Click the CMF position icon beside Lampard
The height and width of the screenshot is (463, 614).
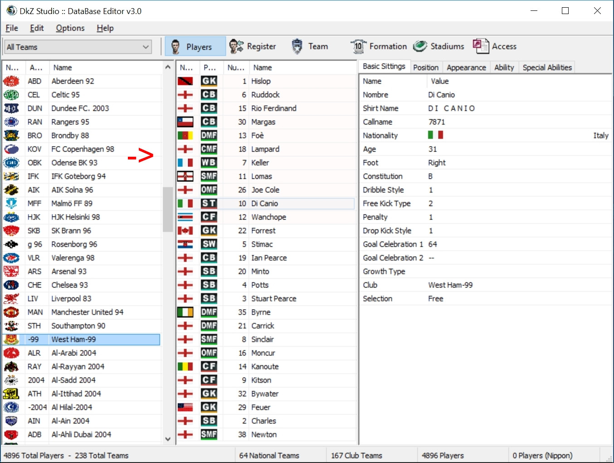click(209, 149)
